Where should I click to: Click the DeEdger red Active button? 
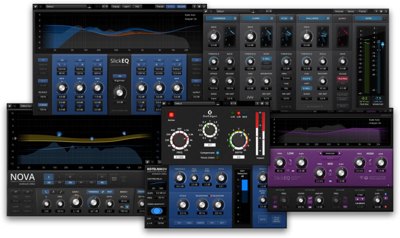point(171,115)
